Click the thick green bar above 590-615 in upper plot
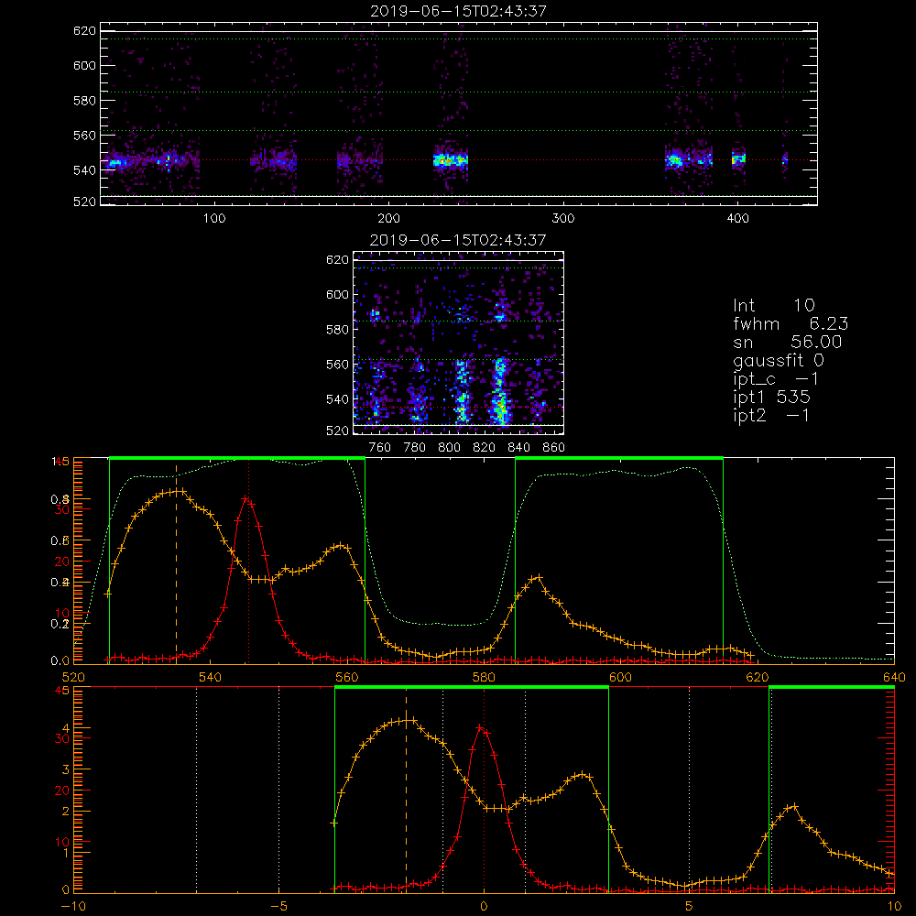 tap(619, 459)
